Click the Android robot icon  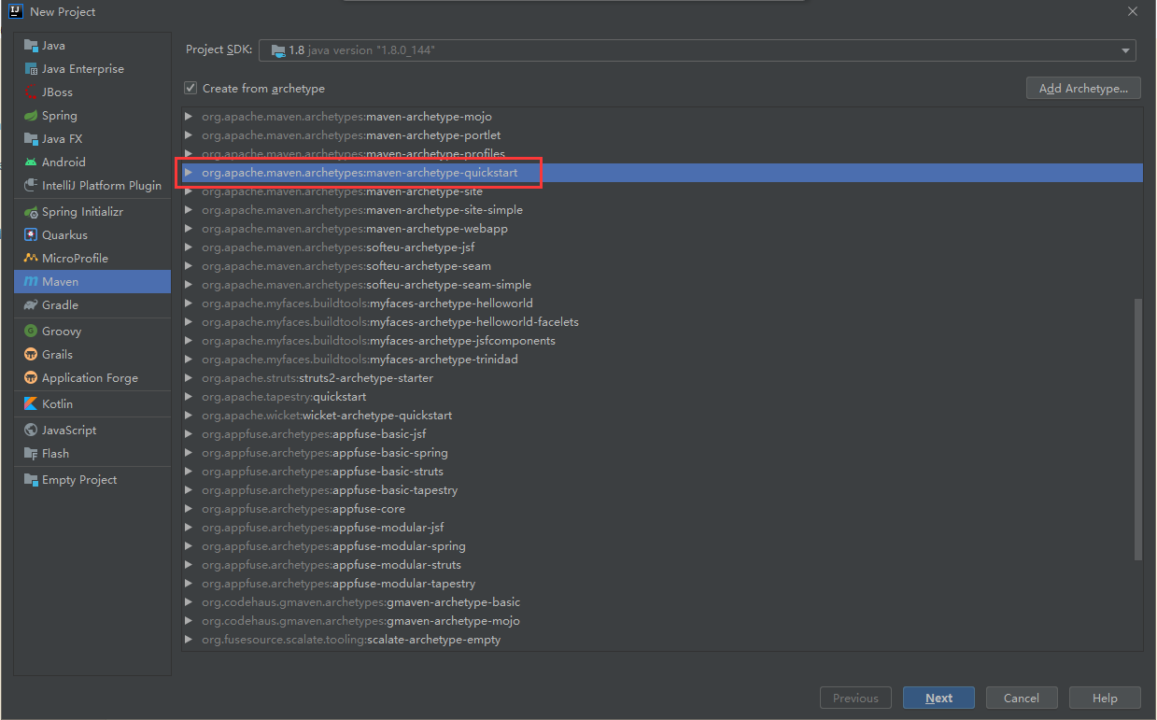coord(31,162)
